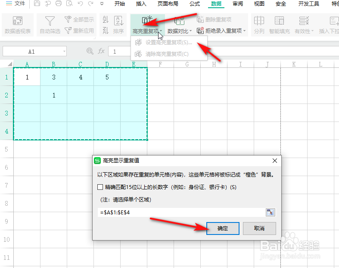Screen dimensions: 339x268
Task: Click the fx insert function icon
Action: tap(101, 51)
